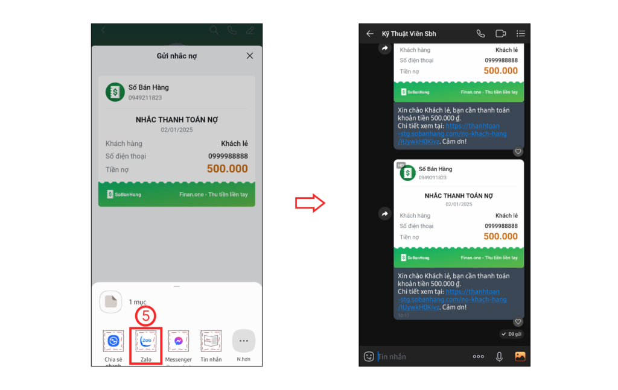Close the Gửi nhắc nợ dialog
Screen dimensions: 618x390
(249, 56)
